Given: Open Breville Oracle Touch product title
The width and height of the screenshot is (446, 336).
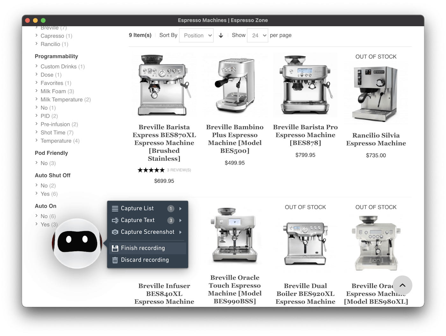Looking at the screenshot, I should click(235, 289).
